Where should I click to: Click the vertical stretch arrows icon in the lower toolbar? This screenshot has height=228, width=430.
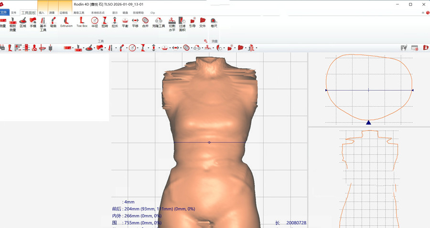pos(153,48)
